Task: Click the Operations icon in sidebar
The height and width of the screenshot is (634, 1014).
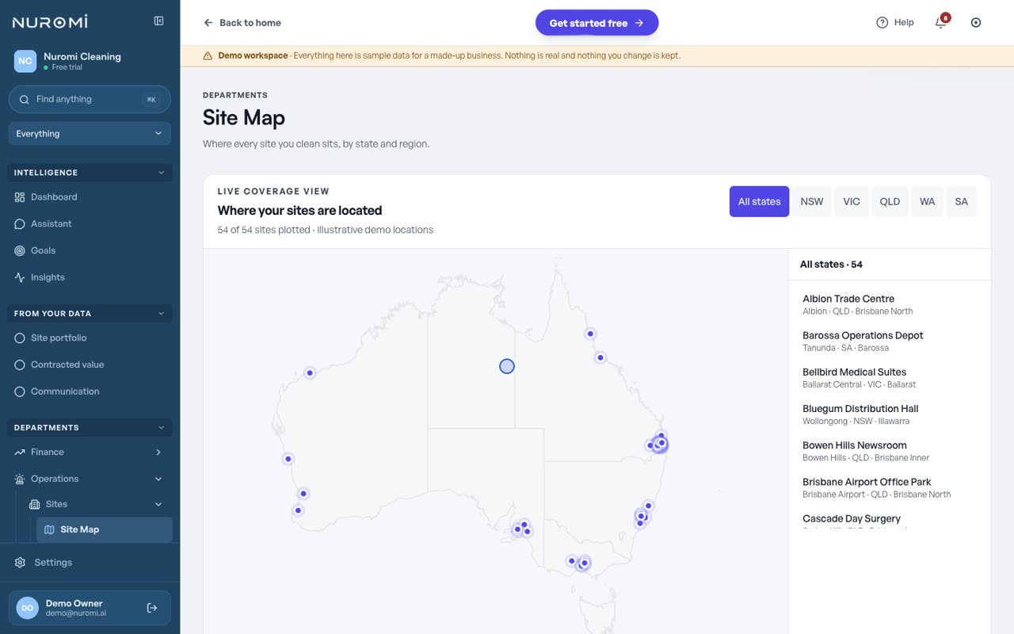Action: [x=20, y=479]
